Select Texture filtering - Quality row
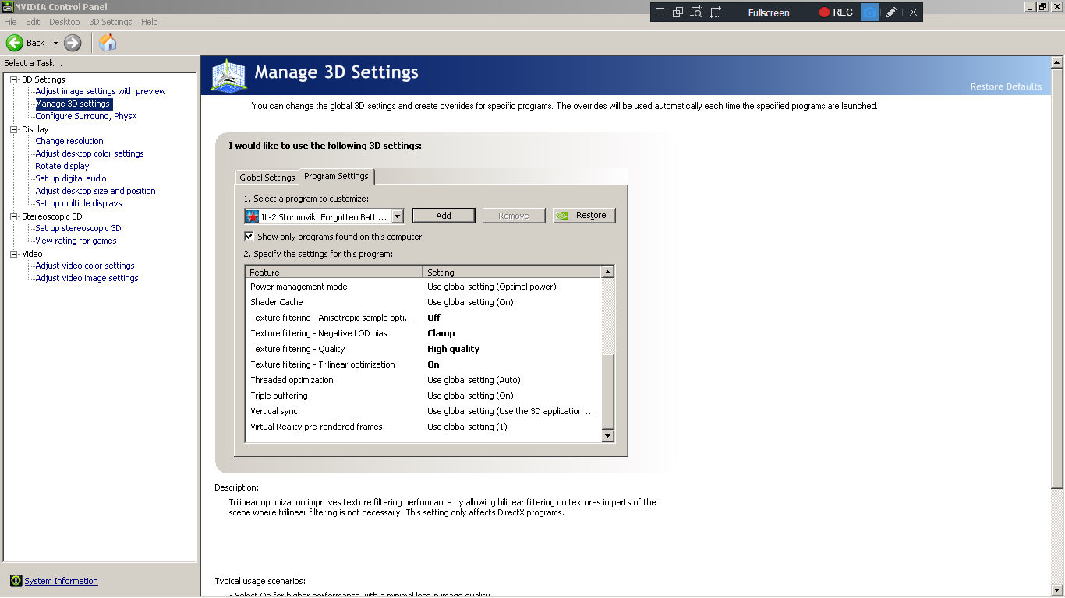This screenshot has height=598, width=1065. click(x=423, y=349)
